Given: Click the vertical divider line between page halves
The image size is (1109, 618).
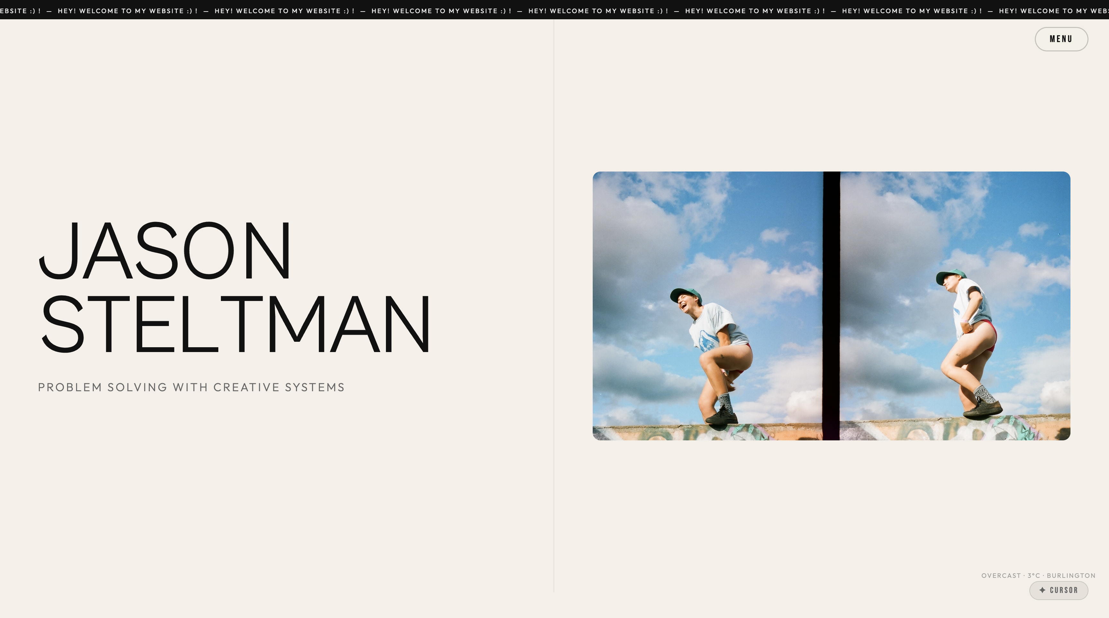Looking at the screenshot, I should [x=554, y=302].
